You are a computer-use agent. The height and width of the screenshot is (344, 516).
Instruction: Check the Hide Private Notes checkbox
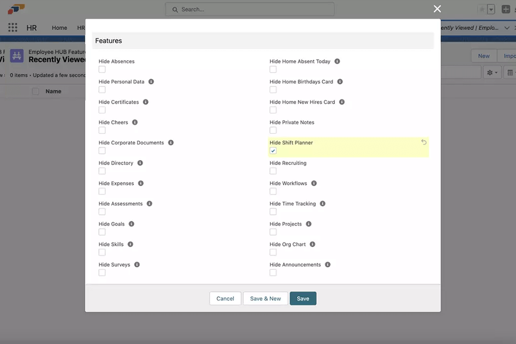click(x=273, y=131)
